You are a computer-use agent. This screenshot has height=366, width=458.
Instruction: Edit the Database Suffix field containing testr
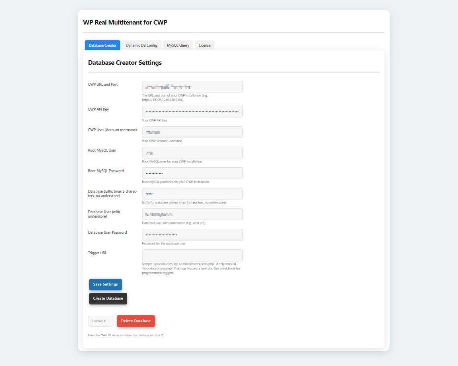(192, 194)
